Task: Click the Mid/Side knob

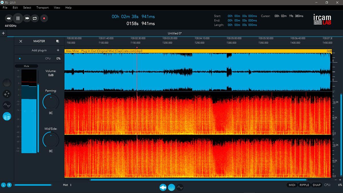Action: click(51, 140)
